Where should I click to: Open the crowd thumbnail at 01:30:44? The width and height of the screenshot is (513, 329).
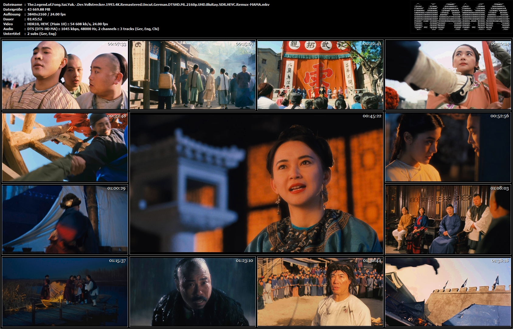[320, 292]
